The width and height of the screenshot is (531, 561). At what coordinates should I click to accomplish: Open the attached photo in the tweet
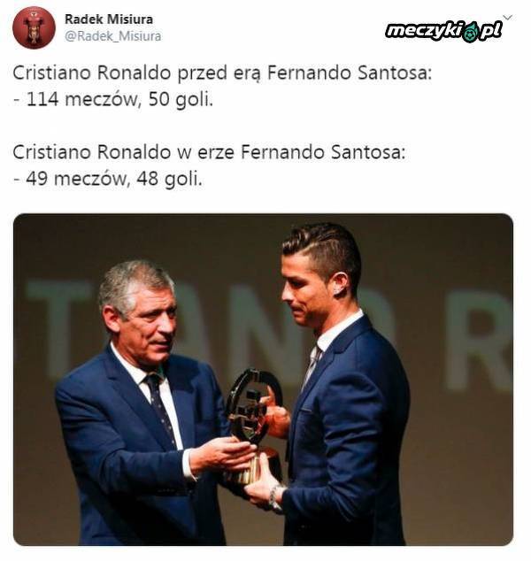click(264, 380)
